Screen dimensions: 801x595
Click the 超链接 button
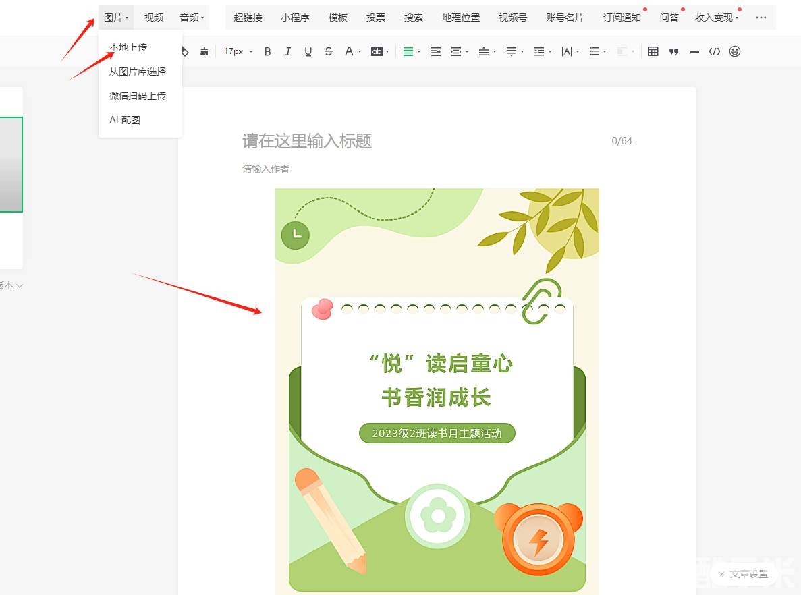(248, 18)
